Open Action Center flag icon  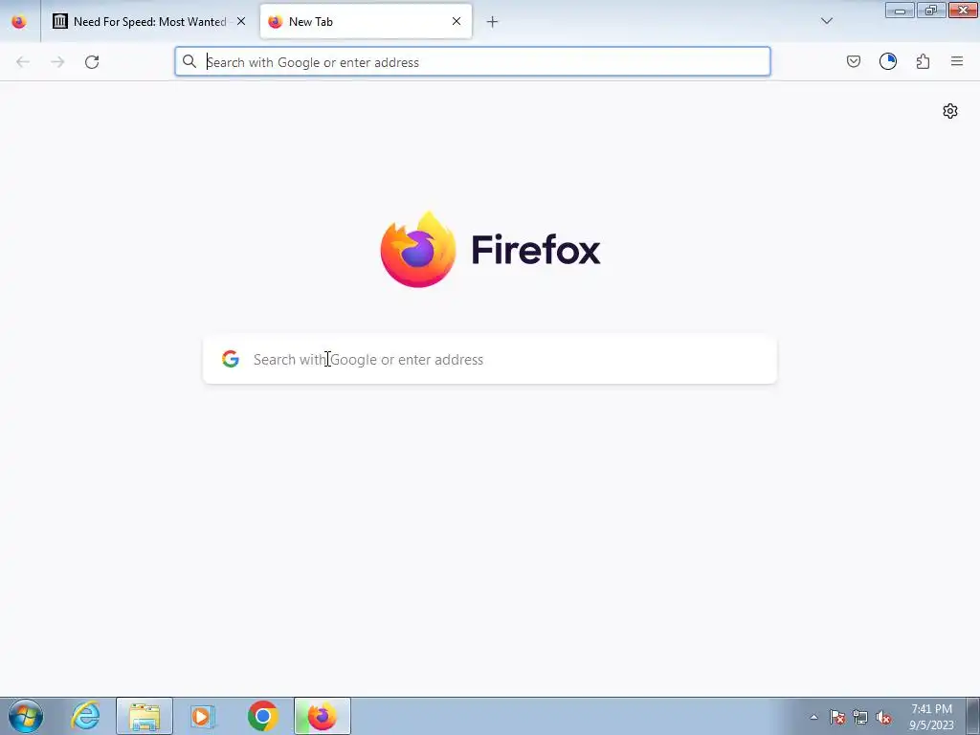coord(837,717)
